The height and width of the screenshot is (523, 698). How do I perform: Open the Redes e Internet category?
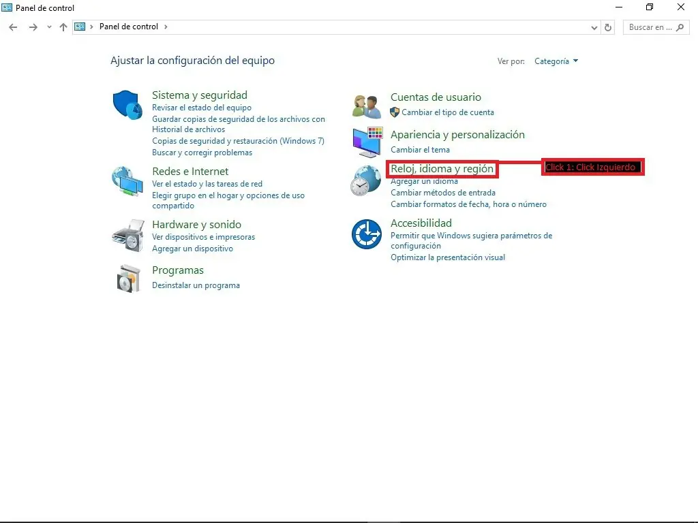tap(190, 172)
